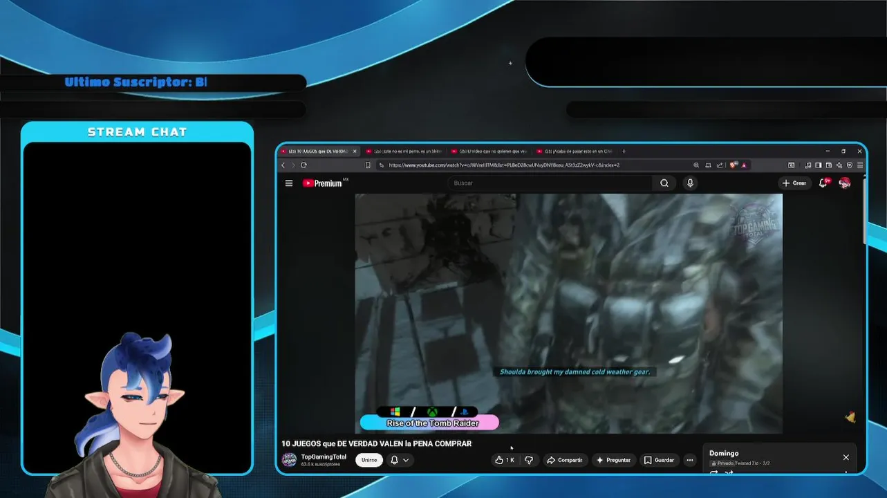The height and width of the screenshot is (498, 887).
Task: Open the YouTube hamburger guide menu
Action: [289, 183]
